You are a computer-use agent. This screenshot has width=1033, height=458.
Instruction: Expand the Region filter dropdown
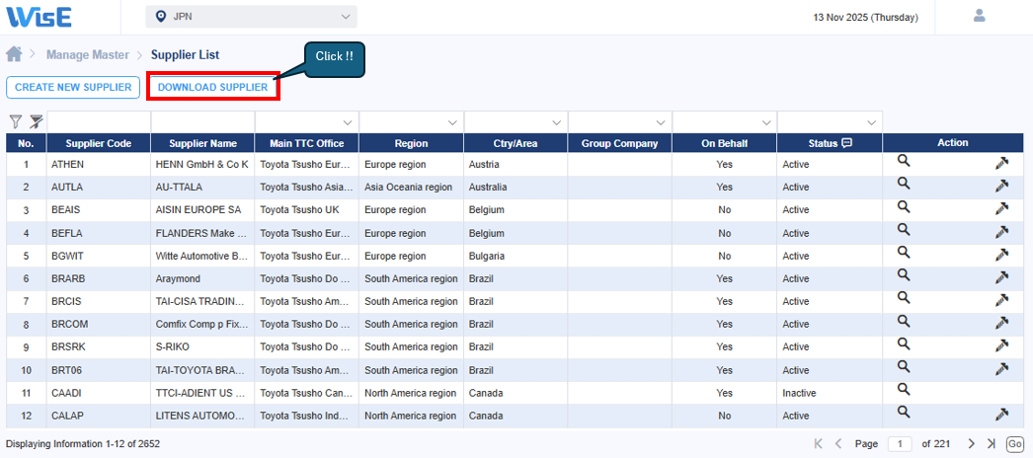(x=452, y=122)
